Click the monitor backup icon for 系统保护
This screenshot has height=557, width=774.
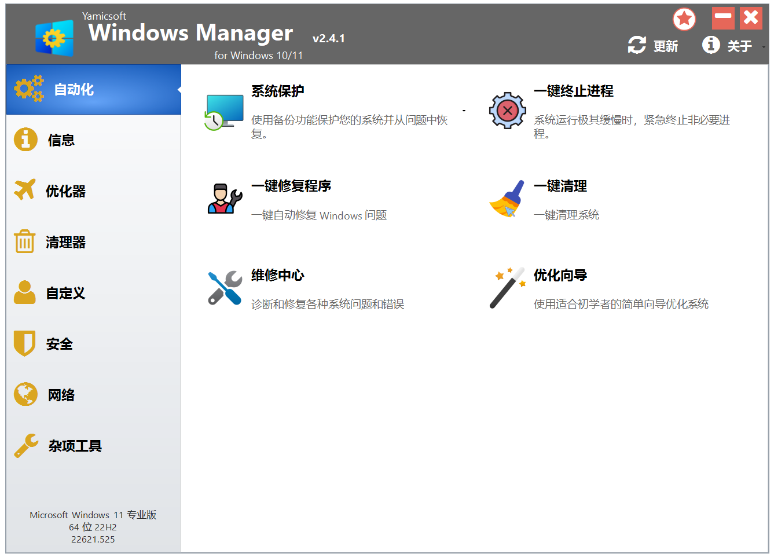224,112
